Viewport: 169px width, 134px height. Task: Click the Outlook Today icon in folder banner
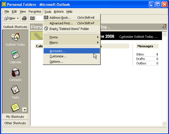pyautogui.click(x=164, y=26)
